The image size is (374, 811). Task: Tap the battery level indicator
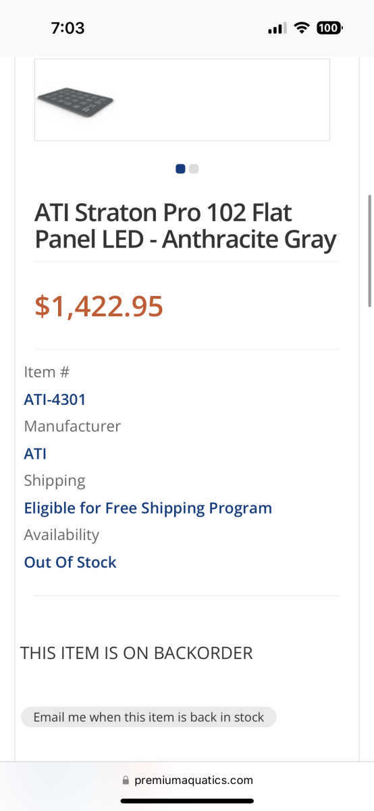[329, 28]
